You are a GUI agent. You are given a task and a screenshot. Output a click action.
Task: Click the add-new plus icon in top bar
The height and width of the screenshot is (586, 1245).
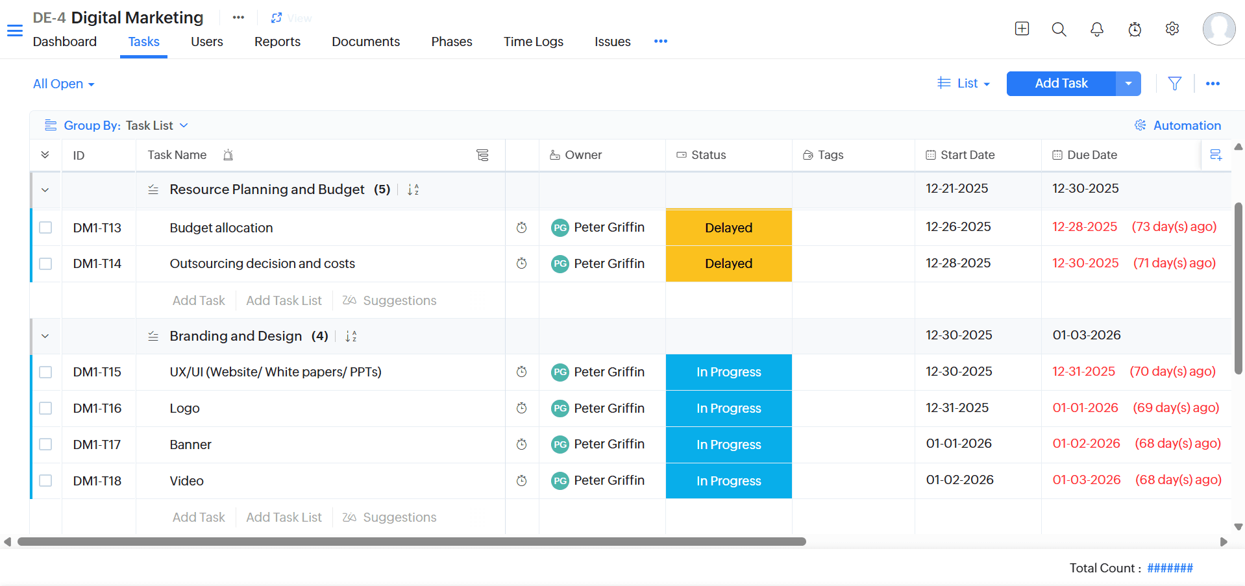pos(1021,29)
